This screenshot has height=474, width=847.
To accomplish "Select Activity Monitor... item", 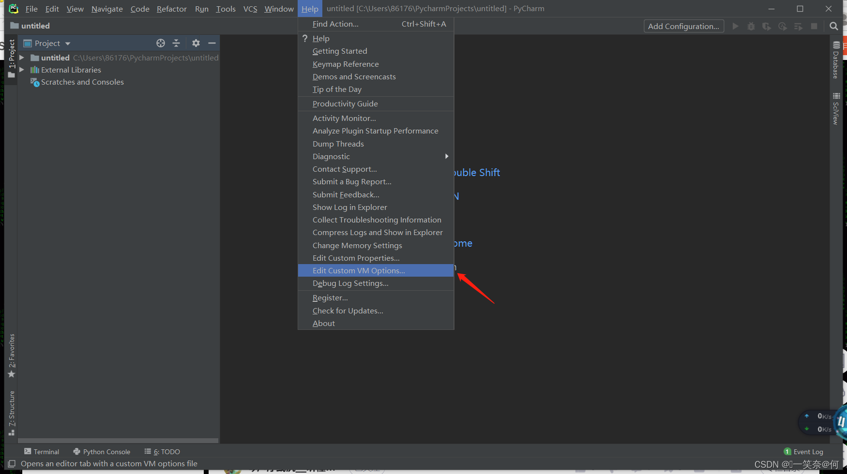I will 376,118.
